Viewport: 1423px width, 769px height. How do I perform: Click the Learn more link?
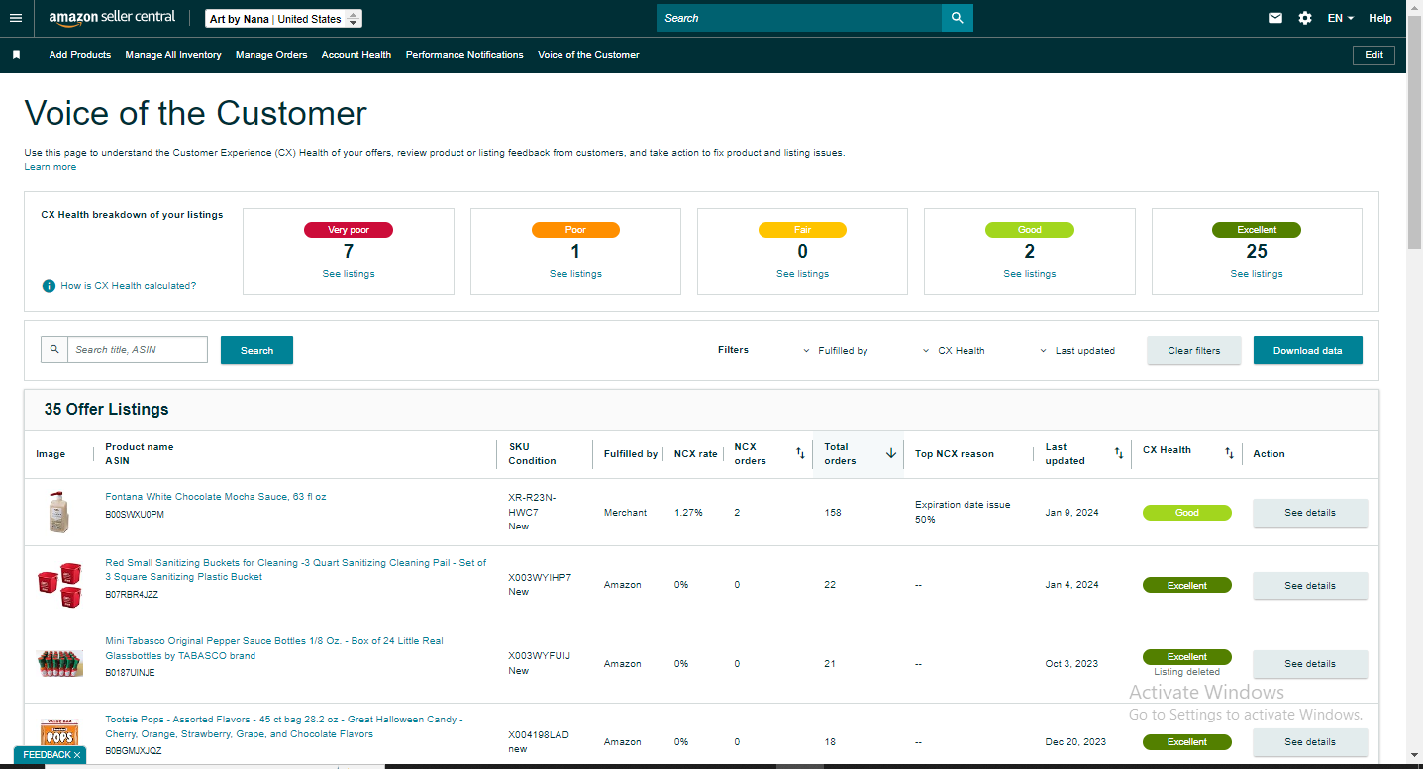[x=51, y=167]
